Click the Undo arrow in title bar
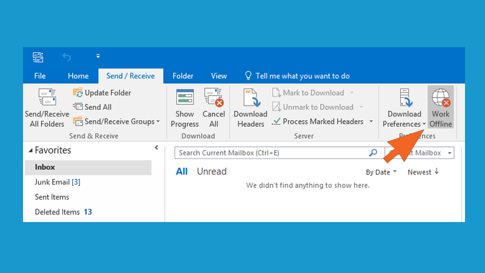The height and width of the screenshot is (273, 485). (x=67, y=56)
